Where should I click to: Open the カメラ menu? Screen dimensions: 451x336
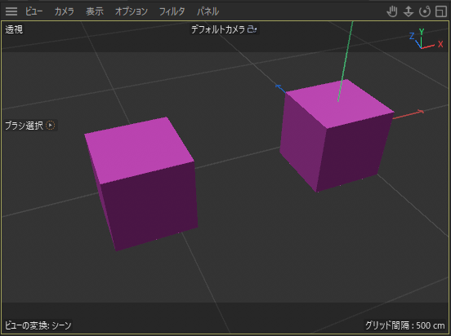pyautogui.click(x=65, y=11)
